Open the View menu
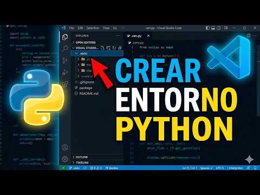The height and width of the screenshot is (195, 260). 106,28
